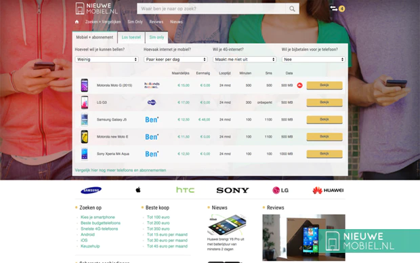Click Bekijk for Motorola Moto G (2015)

point(324,85)
